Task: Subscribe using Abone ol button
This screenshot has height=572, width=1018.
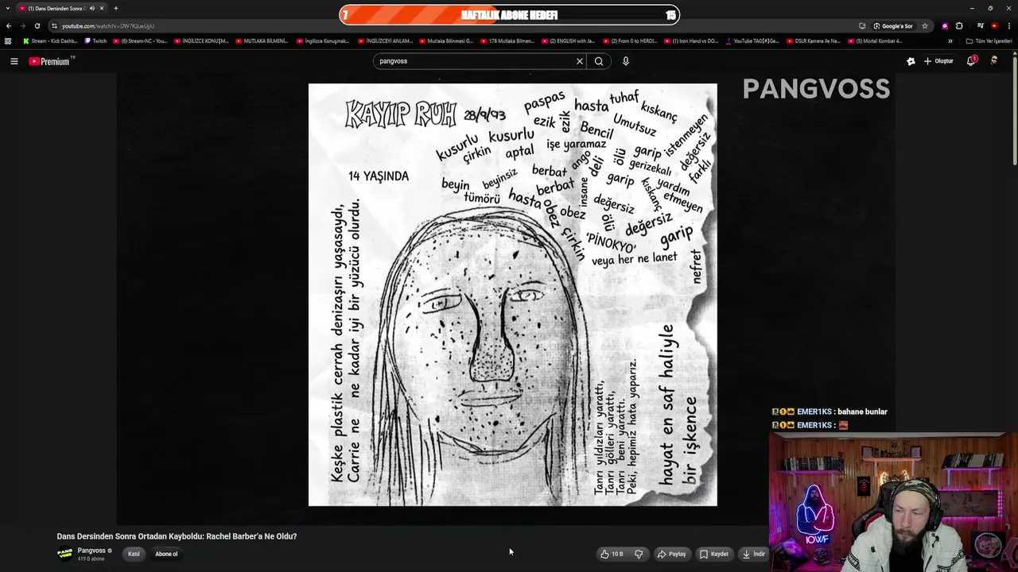Action: pos(166,554)
